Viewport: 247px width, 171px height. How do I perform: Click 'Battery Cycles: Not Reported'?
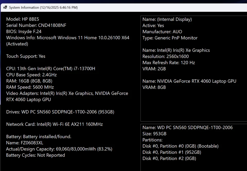click(36, 155)
